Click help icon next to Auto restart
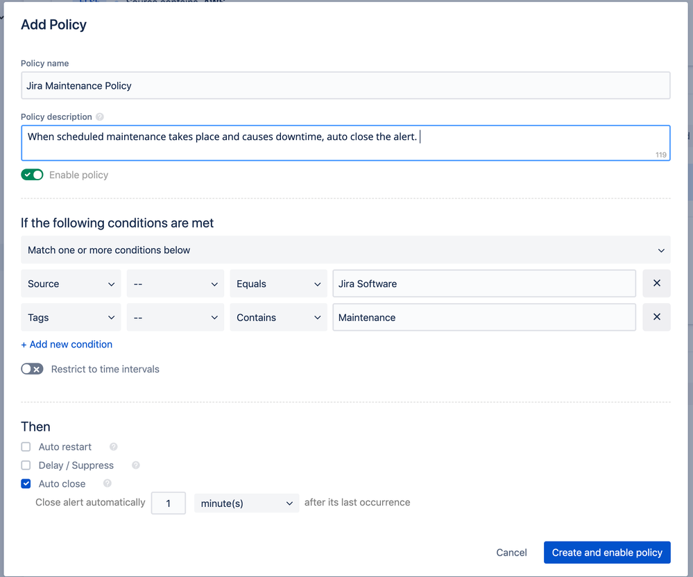 point(114,447)
